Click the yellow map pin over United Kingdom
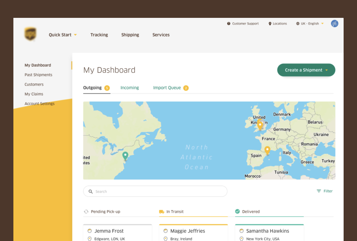The height and width of the screenshot is (241, 357). pyautogui.click(x=260, y=125)
